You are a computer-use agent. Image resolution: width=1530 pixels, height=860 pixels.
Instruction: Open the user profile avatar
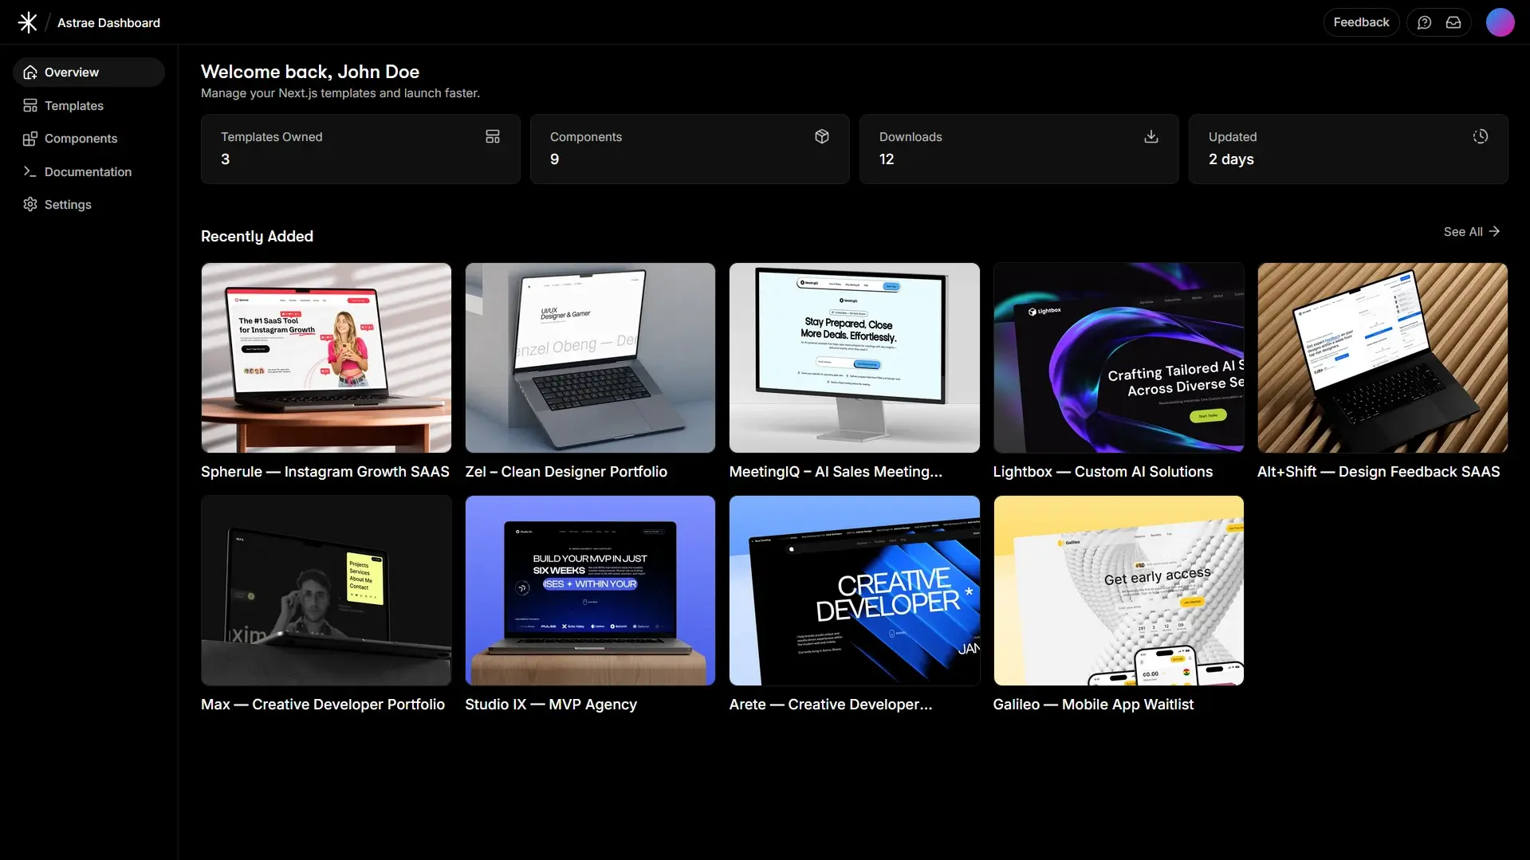[1500, 22]
